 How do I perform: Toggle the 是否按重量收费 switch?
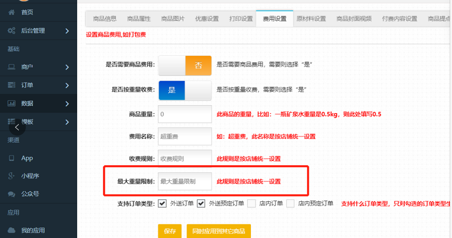pos(185,90)
